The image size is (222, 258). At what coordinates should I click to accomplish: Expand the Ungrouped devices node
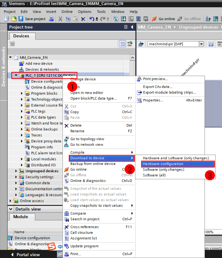click(x=15, y=171)
